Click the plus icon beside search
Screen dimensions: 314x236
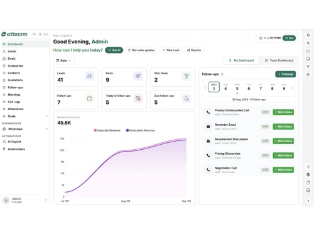point(40,34)
